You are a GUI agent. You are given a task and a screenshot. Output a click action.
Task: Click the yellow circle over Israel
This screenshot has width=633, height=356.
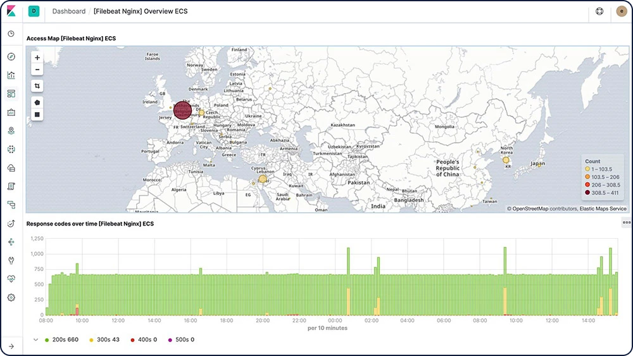click(263, 179)
